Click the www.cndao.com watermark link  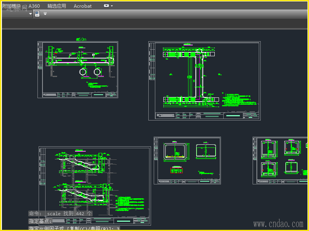click(x=278, y=224)
